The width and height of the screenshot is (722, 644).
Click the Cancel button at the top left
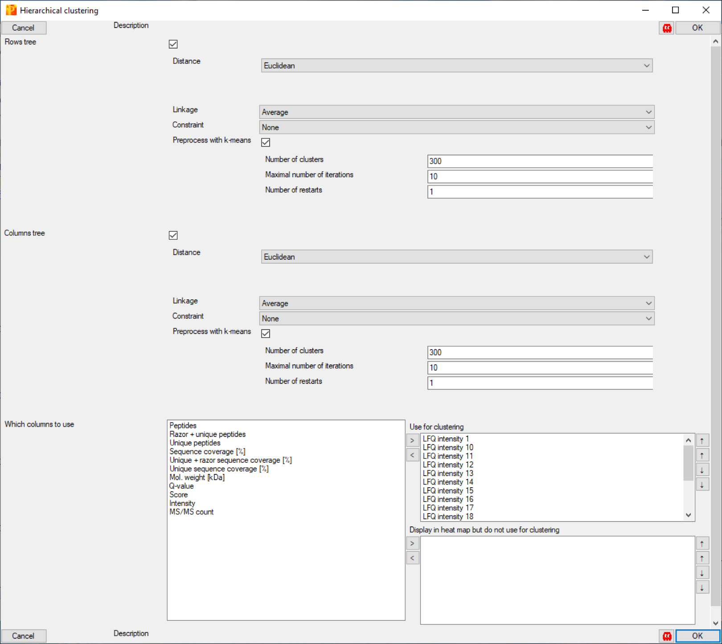(x=23, y=28)
